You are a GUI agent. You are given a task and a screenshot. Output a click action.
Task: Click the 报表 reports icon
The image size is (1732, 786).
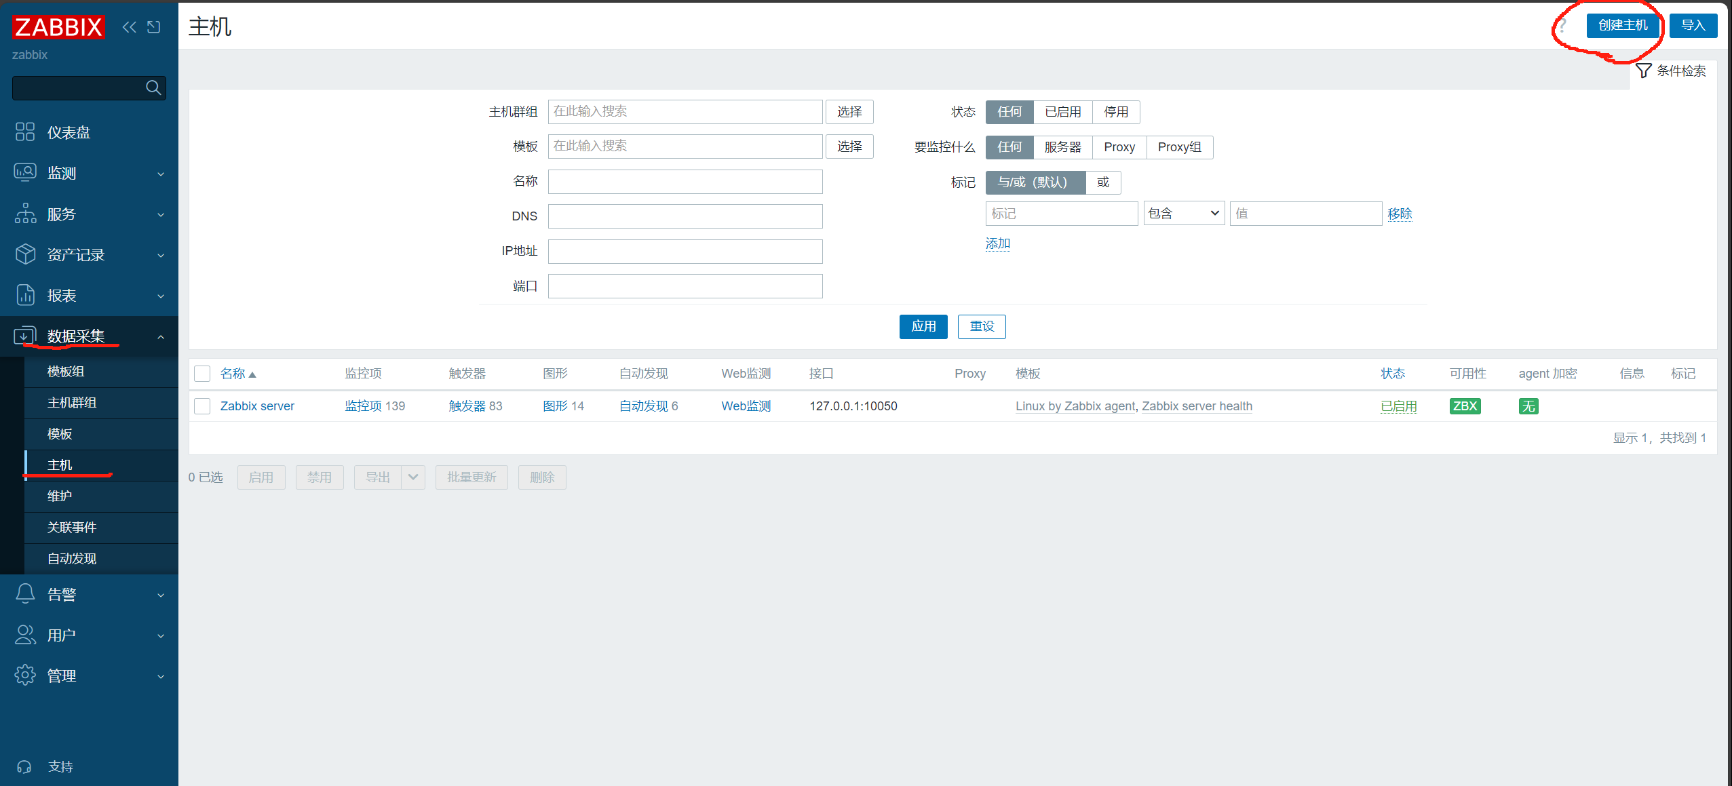25,295
